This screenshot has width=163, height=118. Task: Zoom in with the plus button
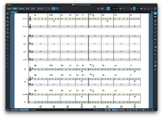coord(153,110)
